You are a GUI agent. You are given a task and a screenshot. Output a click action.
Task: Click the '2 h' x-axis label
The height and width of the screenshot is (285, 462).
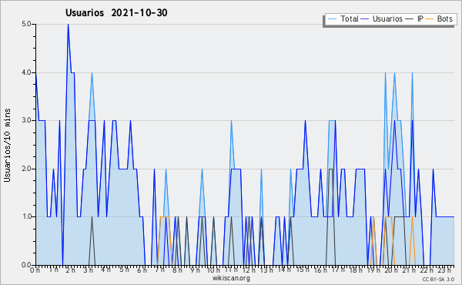pyautogui.click(x=70, y=270)
